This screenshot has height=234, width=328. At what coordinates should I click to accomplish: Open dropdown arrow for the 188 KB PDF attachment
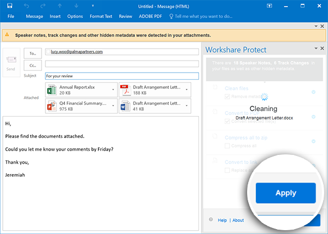click(187, 89)
